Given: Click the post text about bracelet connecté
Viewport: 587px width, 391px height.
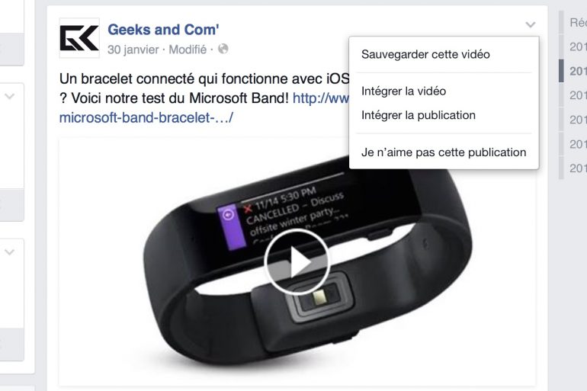Looking at the screenshot, I should pos(204,88).
